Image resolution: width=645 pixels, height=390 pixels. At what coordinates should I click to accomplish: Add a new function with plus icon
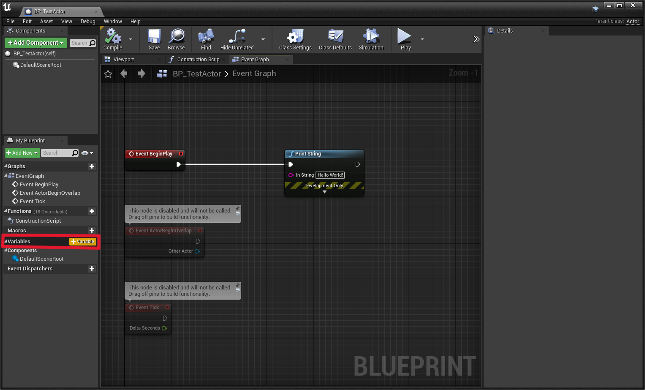click(x=92, y=211)
